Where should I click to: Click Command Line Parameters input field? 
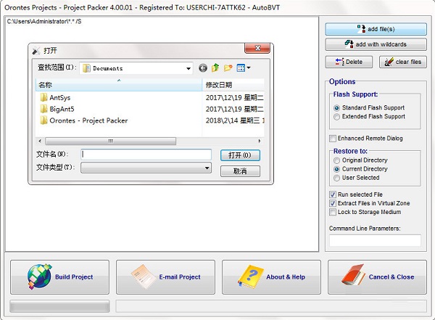(x=375, y=240)
